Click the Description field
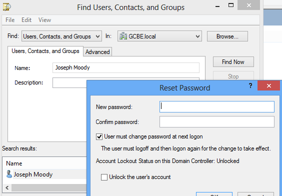 pos(69,82)
